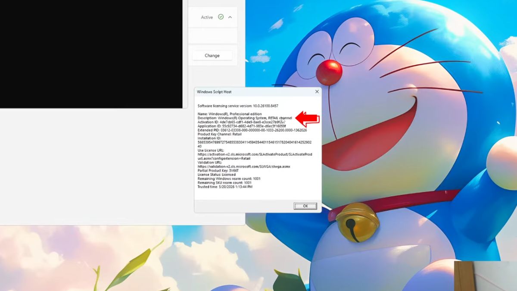The width and height of the screenshot is (517, 291).
Task: Collapse the Active activation state section
Action: [x=230, y=17]
